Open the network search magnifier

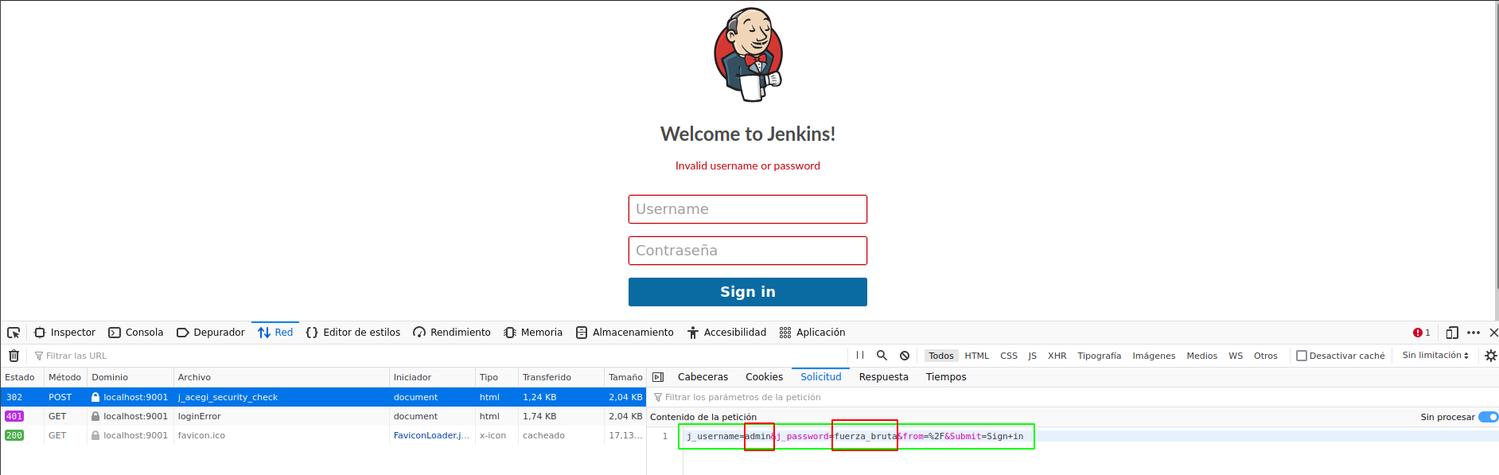pos(882,356)
